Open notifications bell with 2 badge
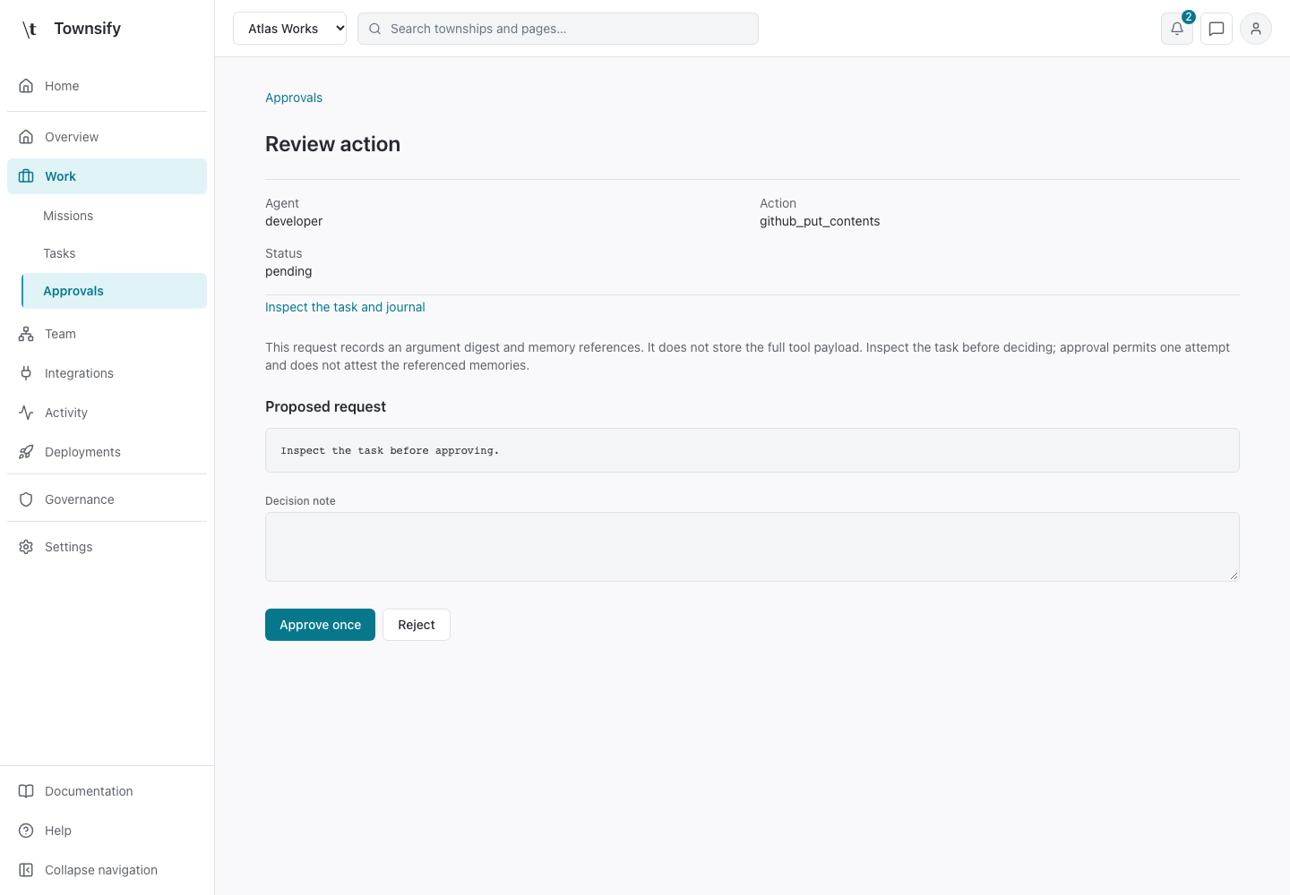 (x=1177, y=29)
